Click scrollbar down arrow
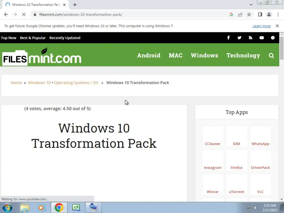This screenshot has width=284, height=213. tap(282, 199)
